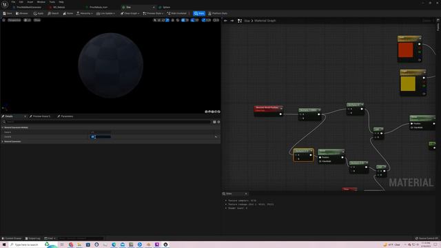
Task: Open the Lit view mode dropdown
Action: 28,20
